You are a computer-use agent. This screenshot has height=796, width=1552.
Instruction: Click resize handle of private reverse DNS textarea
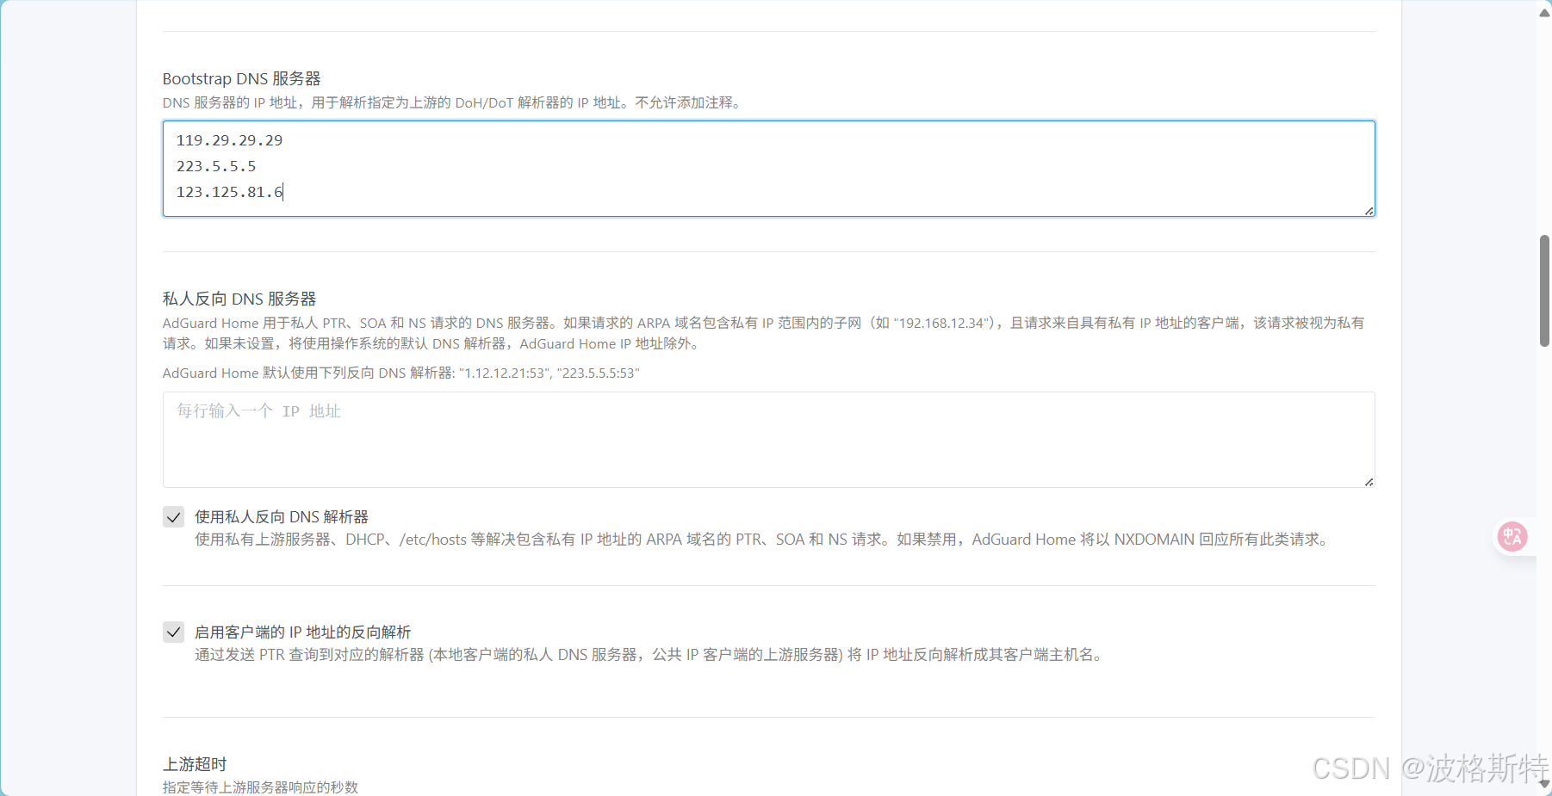[x=1369, y=482]
